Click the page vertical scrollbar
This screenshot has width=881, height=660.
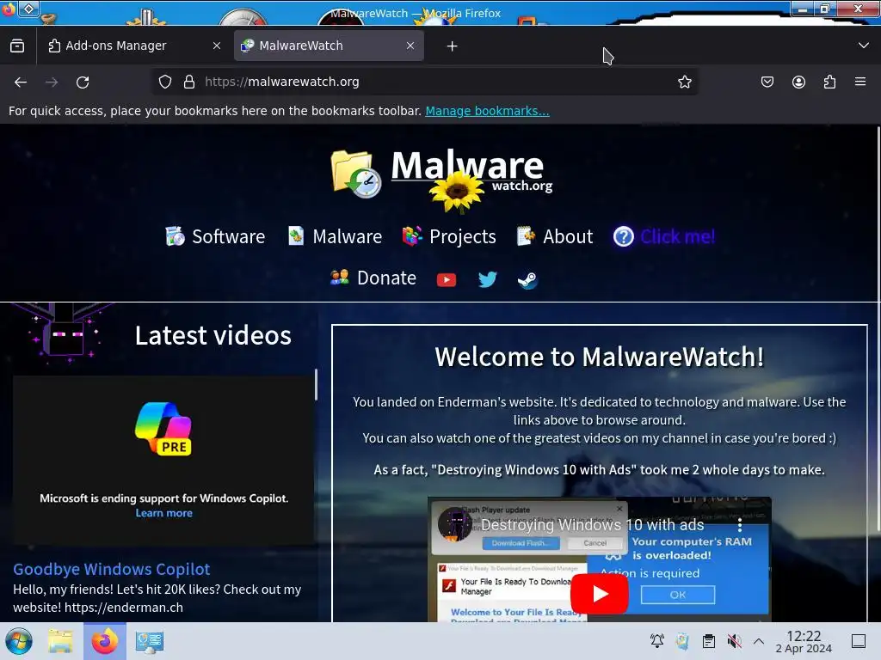coord(878,328)
